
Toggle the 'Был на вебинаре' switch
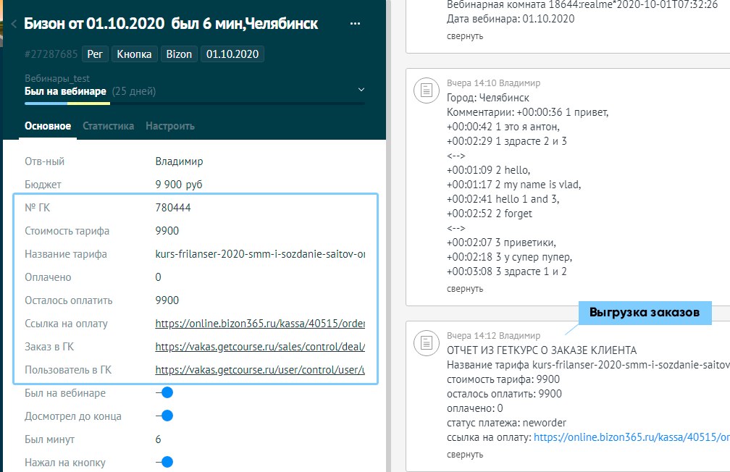[166, 393]
